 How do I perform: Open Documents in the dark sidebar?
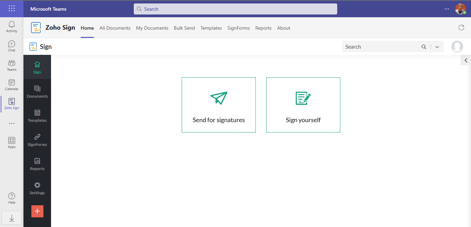pyautogui.click(x=37, y=91)
